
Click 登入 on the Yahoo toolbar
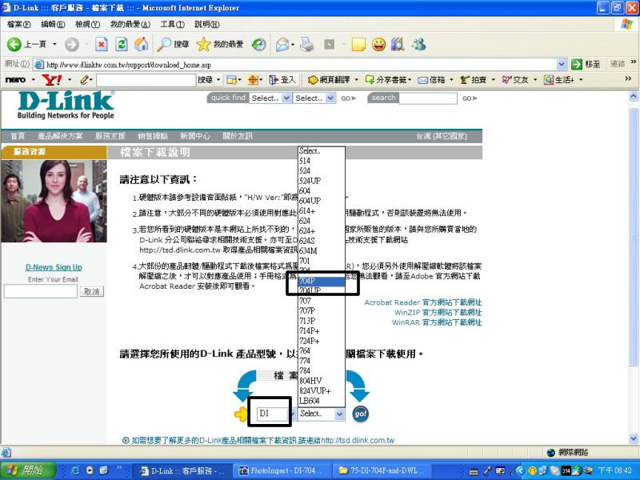(282, 79)
